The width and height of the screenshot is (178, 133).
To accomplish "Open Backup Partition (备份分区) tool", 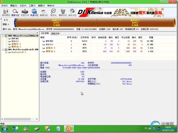I will (x=72, y=13).
